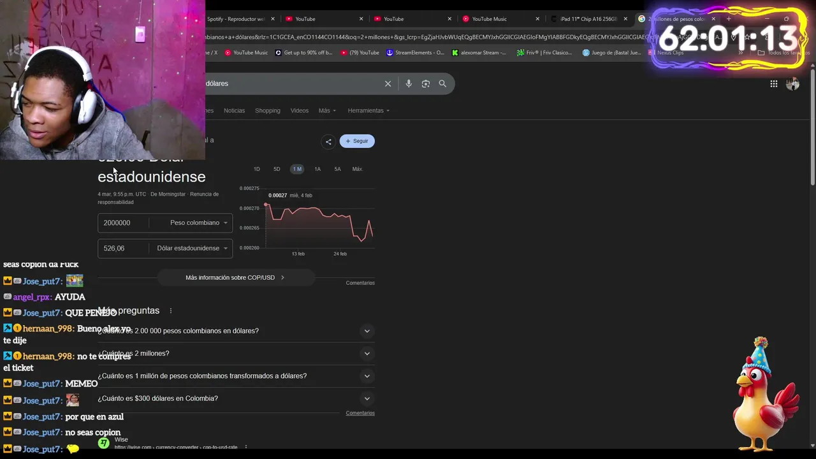The image size is (816, 459).
Task: Open the Todos los favoritos folder
Action: coord(783,53)
